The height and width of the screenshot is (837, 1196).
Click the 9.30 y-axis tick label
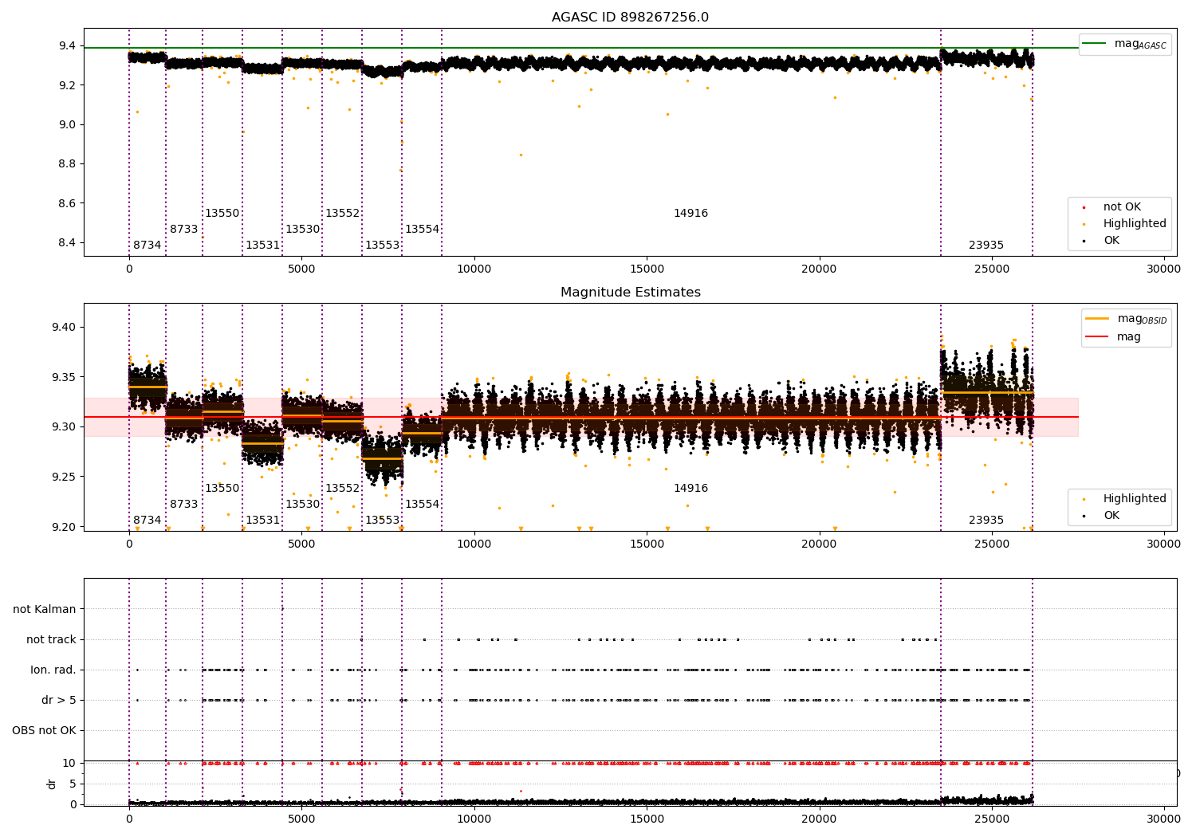tap(65, 427)
